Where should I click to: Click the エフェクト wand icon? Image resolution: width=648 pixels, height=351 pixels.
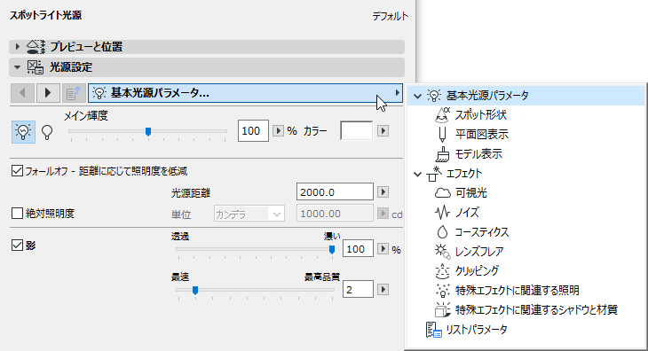(434, 174)
